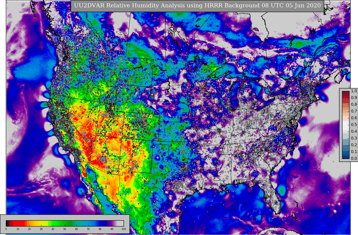Screen dimensions: 358x235
Task: Select the 60 tick label on humidity scale
Action: click(77, 229)
